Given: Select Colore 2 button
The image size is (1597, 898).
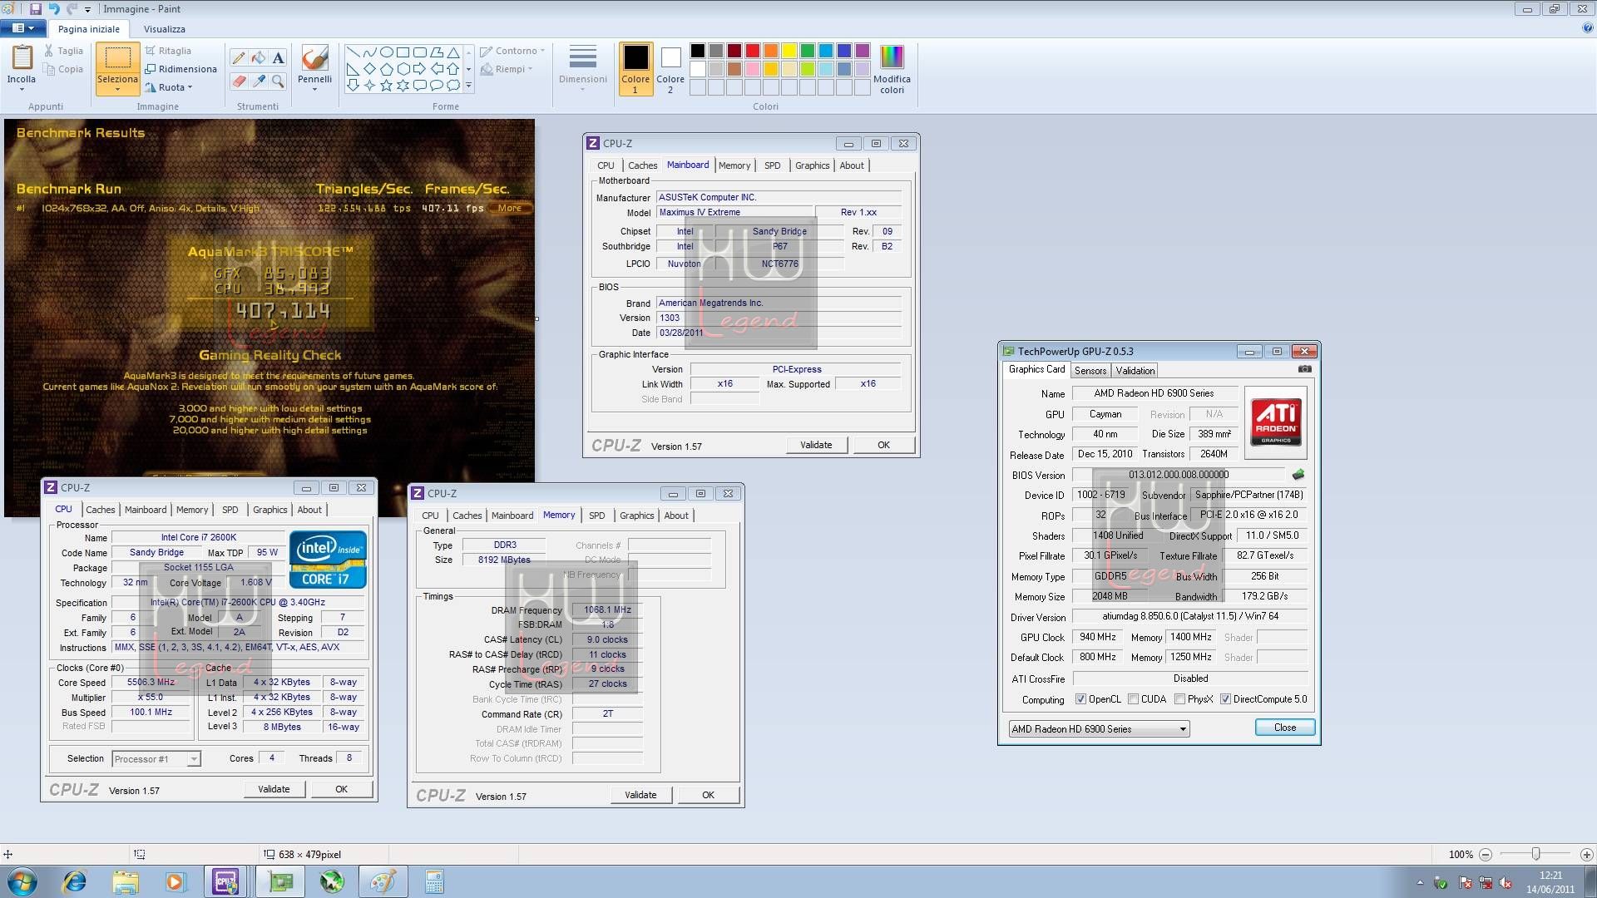Looking at the screenshot, I should pyautogui.click(x=670, y=69).
